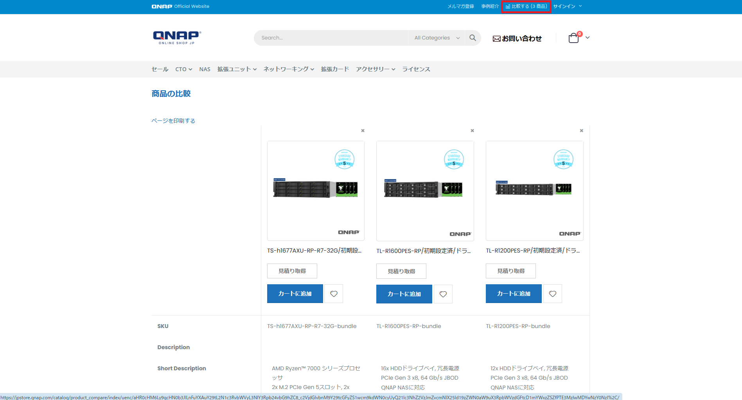
Task: Open the セール menu item
Action: pos(160,69)
